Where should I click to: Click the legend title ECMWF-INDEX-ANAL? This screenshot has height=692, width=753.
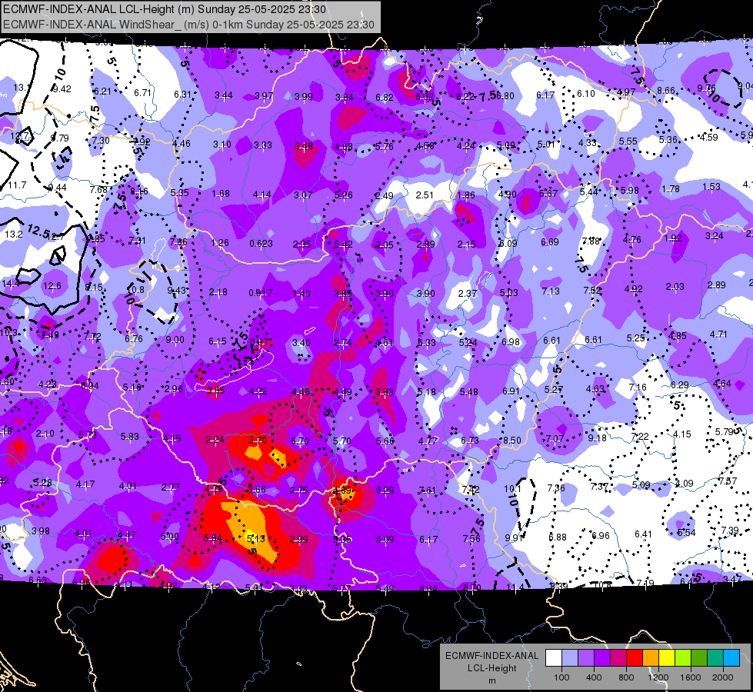491,656
